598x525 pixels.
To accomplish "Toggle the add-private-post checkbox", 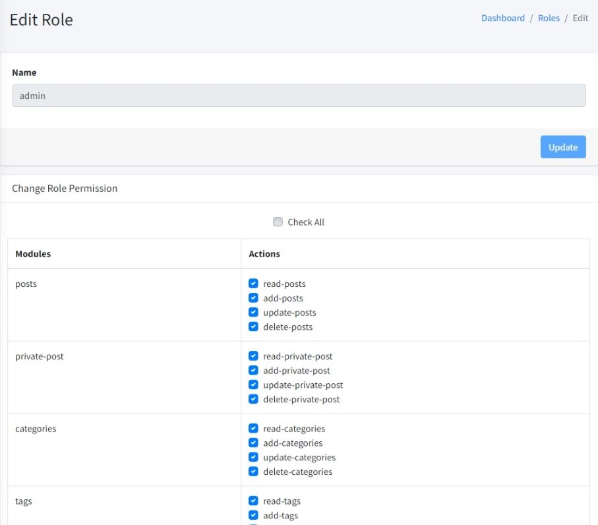I will (x=253, y=371).
